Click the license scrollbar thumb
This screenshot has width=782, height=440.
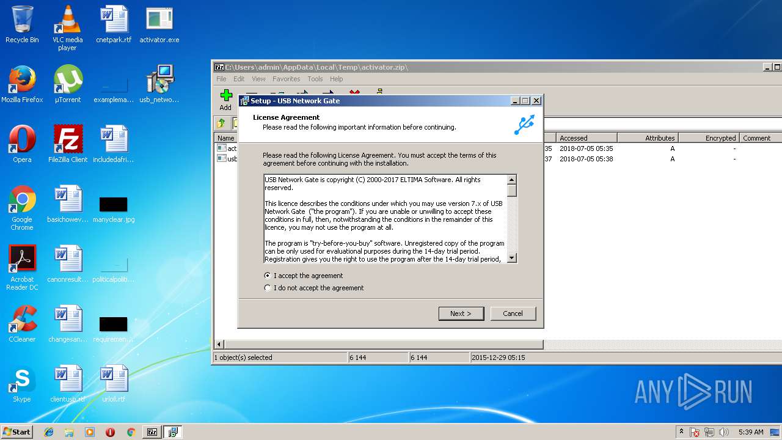[x=512, y=190]
